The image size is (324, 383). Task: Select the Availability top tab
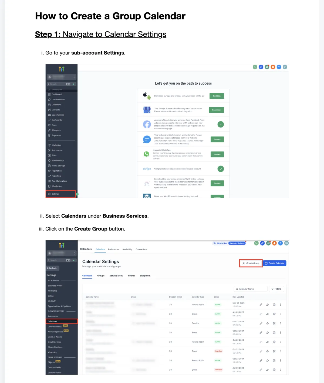pyautogui.click(x=127, y=249)
